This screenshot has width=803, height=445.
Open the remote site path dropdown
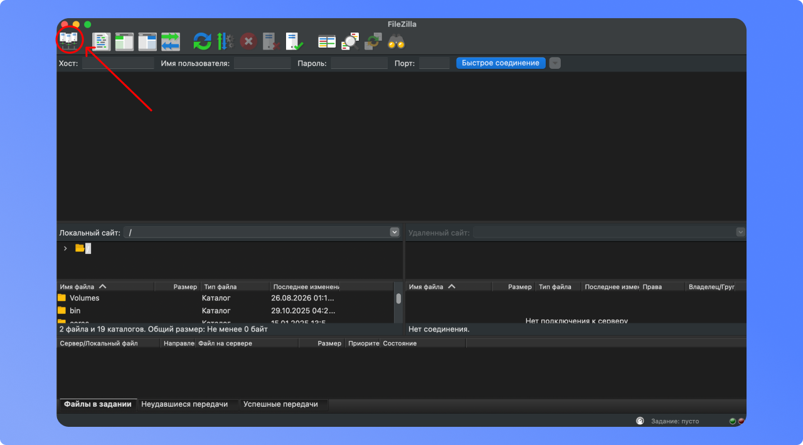741,232
